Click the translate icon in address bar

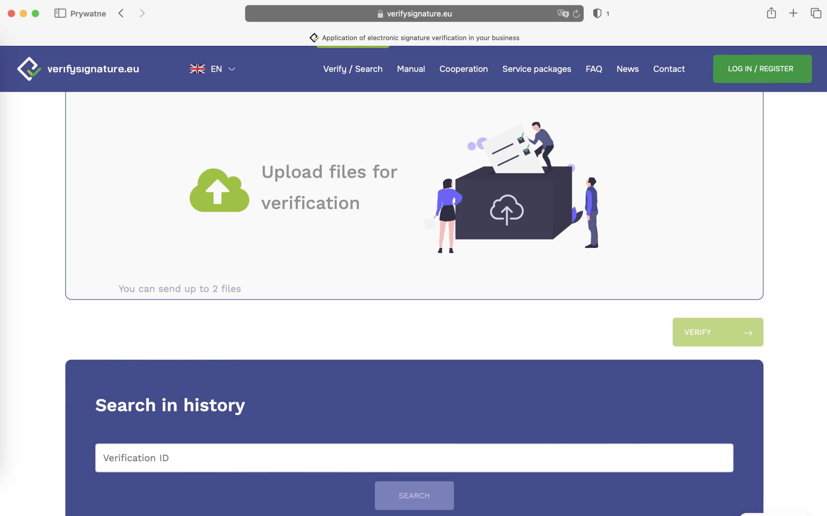[562, 13]
